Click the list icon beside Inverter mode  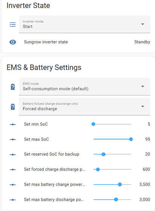[x=13, y=25]
